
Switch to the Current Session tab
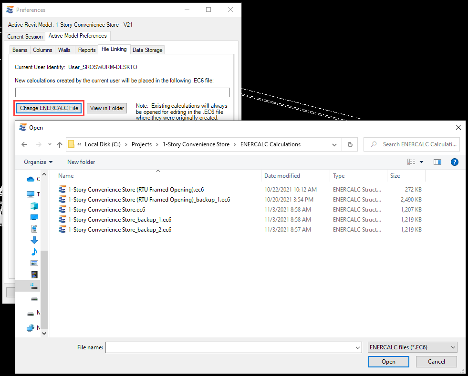click(x=25, y=37)
